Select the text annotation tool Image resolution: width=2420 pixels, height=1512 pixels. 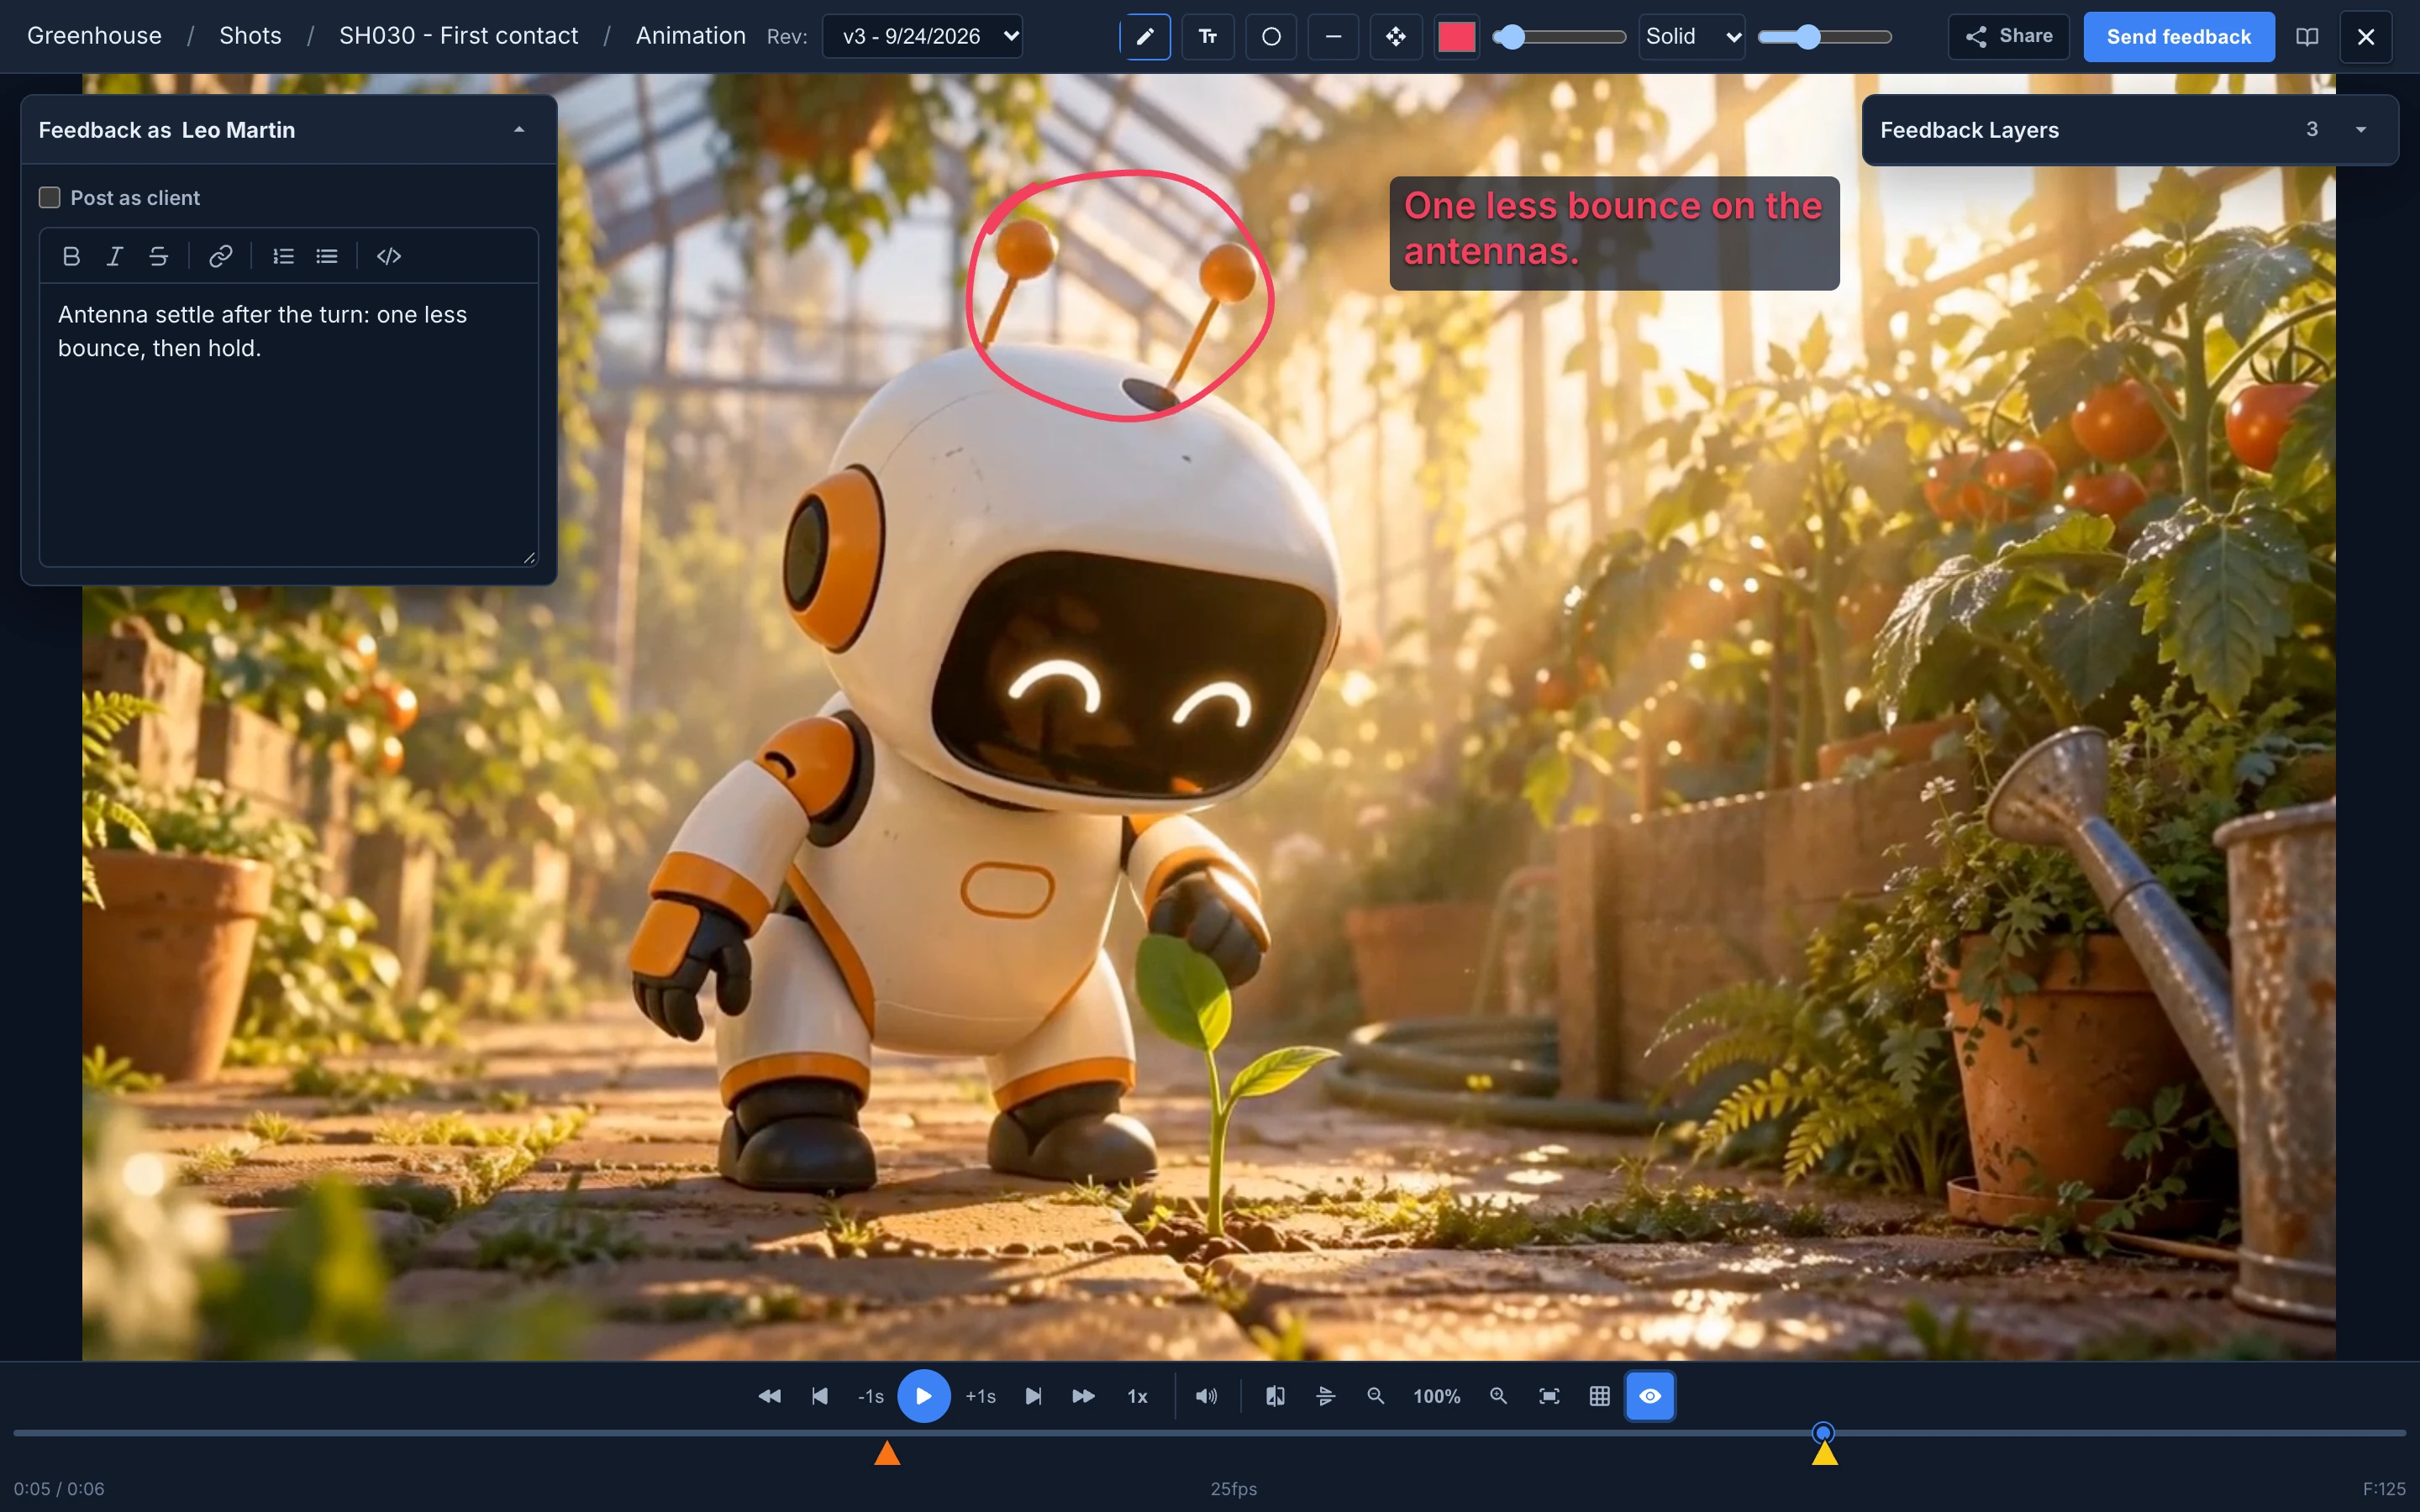tap(1208, 37)
